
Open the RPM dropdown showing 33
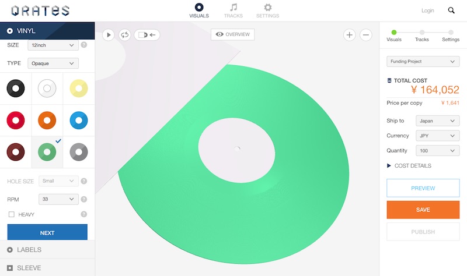[x=58, y=199]
